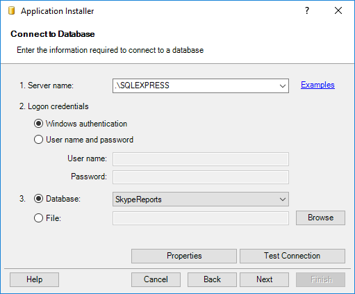Close the Application Installer dialog
355x294 pixels.
338,10
